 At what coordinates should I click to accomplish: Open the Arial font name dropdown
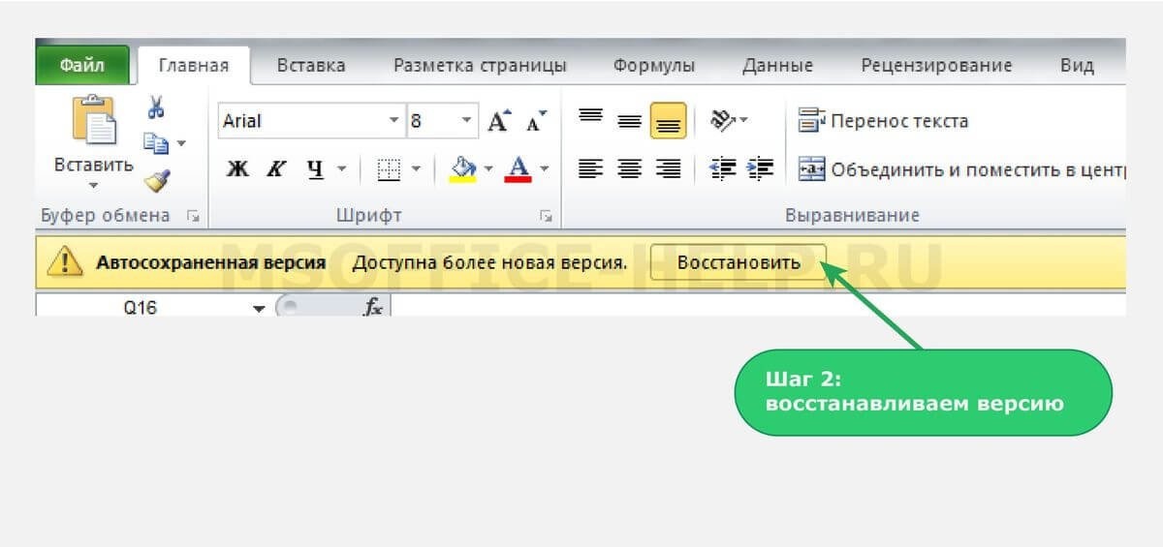[393, 121]
